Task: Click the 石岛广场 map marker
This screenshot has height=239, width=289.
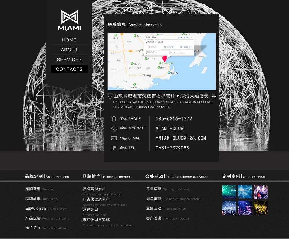Action: 169,73
